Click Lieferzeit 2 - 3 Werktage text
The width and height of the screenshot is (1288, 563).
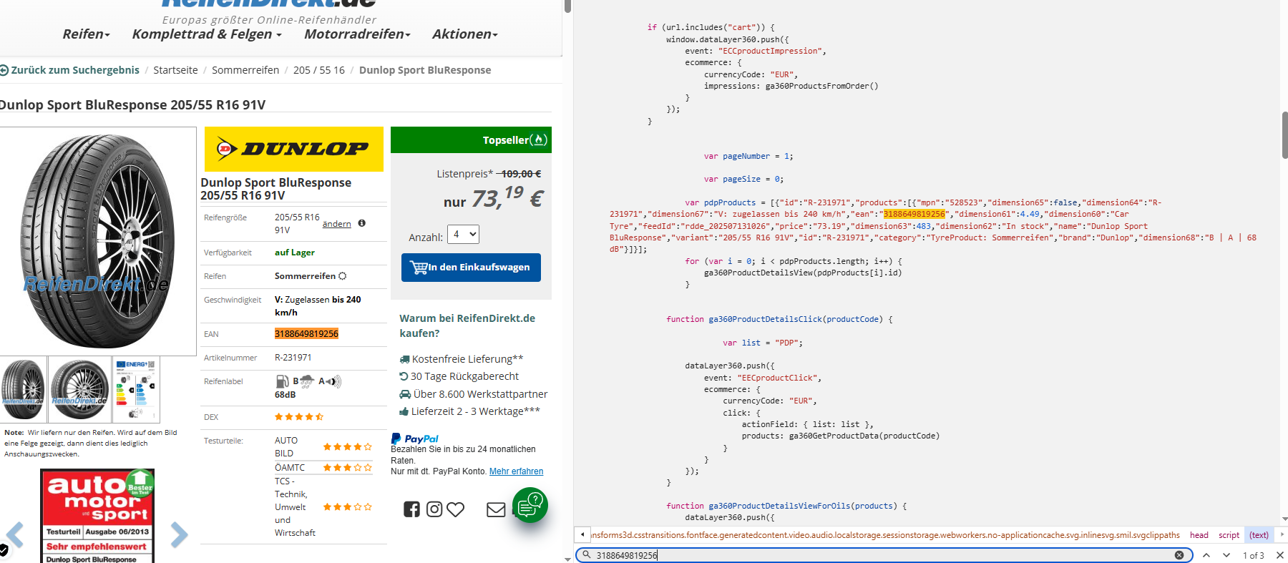pos(475,411)
